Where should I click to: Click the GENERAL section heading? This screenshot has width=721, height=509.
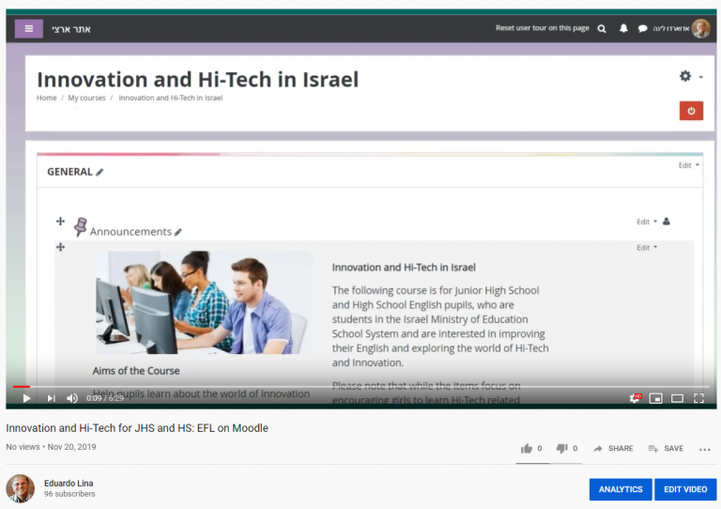(69, 172)
